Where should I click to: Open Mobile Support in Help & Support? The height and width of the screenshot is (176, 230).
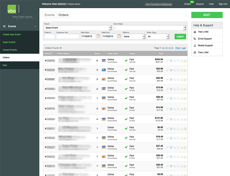coord(205,46)
